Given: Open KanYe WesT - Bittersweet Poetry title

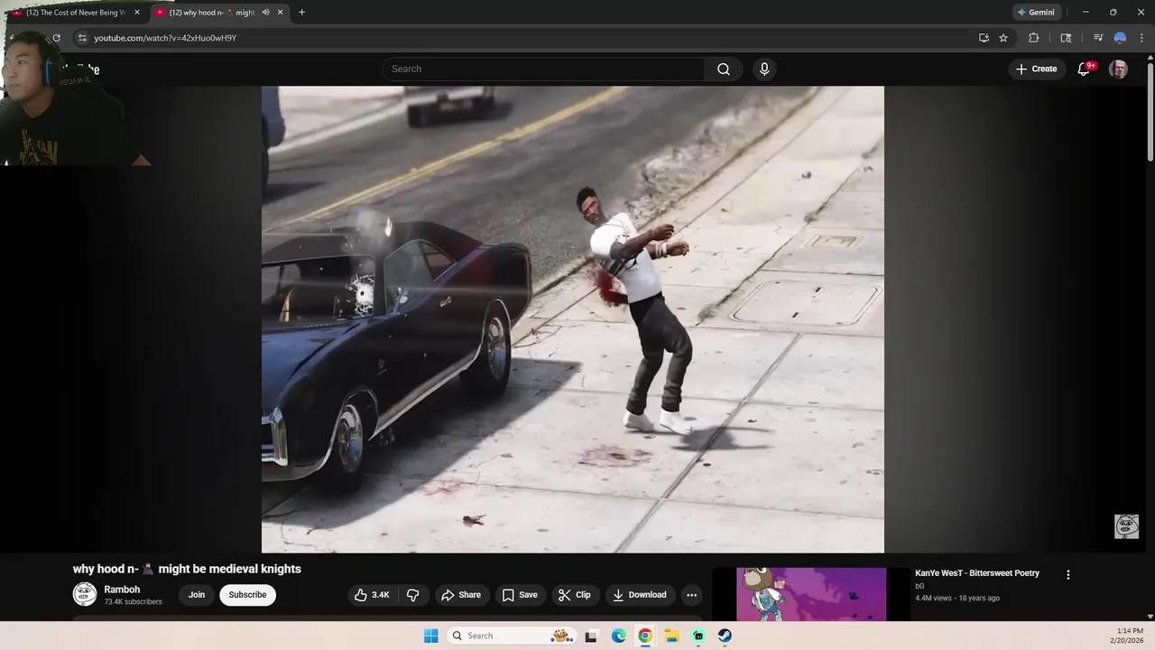Looking at the screenshot, I should pos(977,573).
